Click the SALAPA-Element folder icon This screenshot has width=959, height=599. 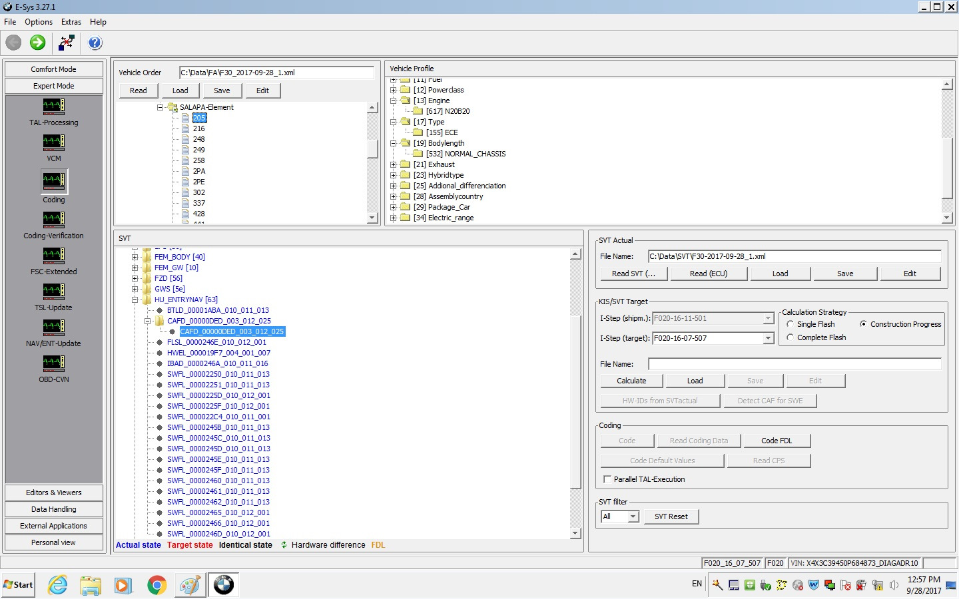172,107
